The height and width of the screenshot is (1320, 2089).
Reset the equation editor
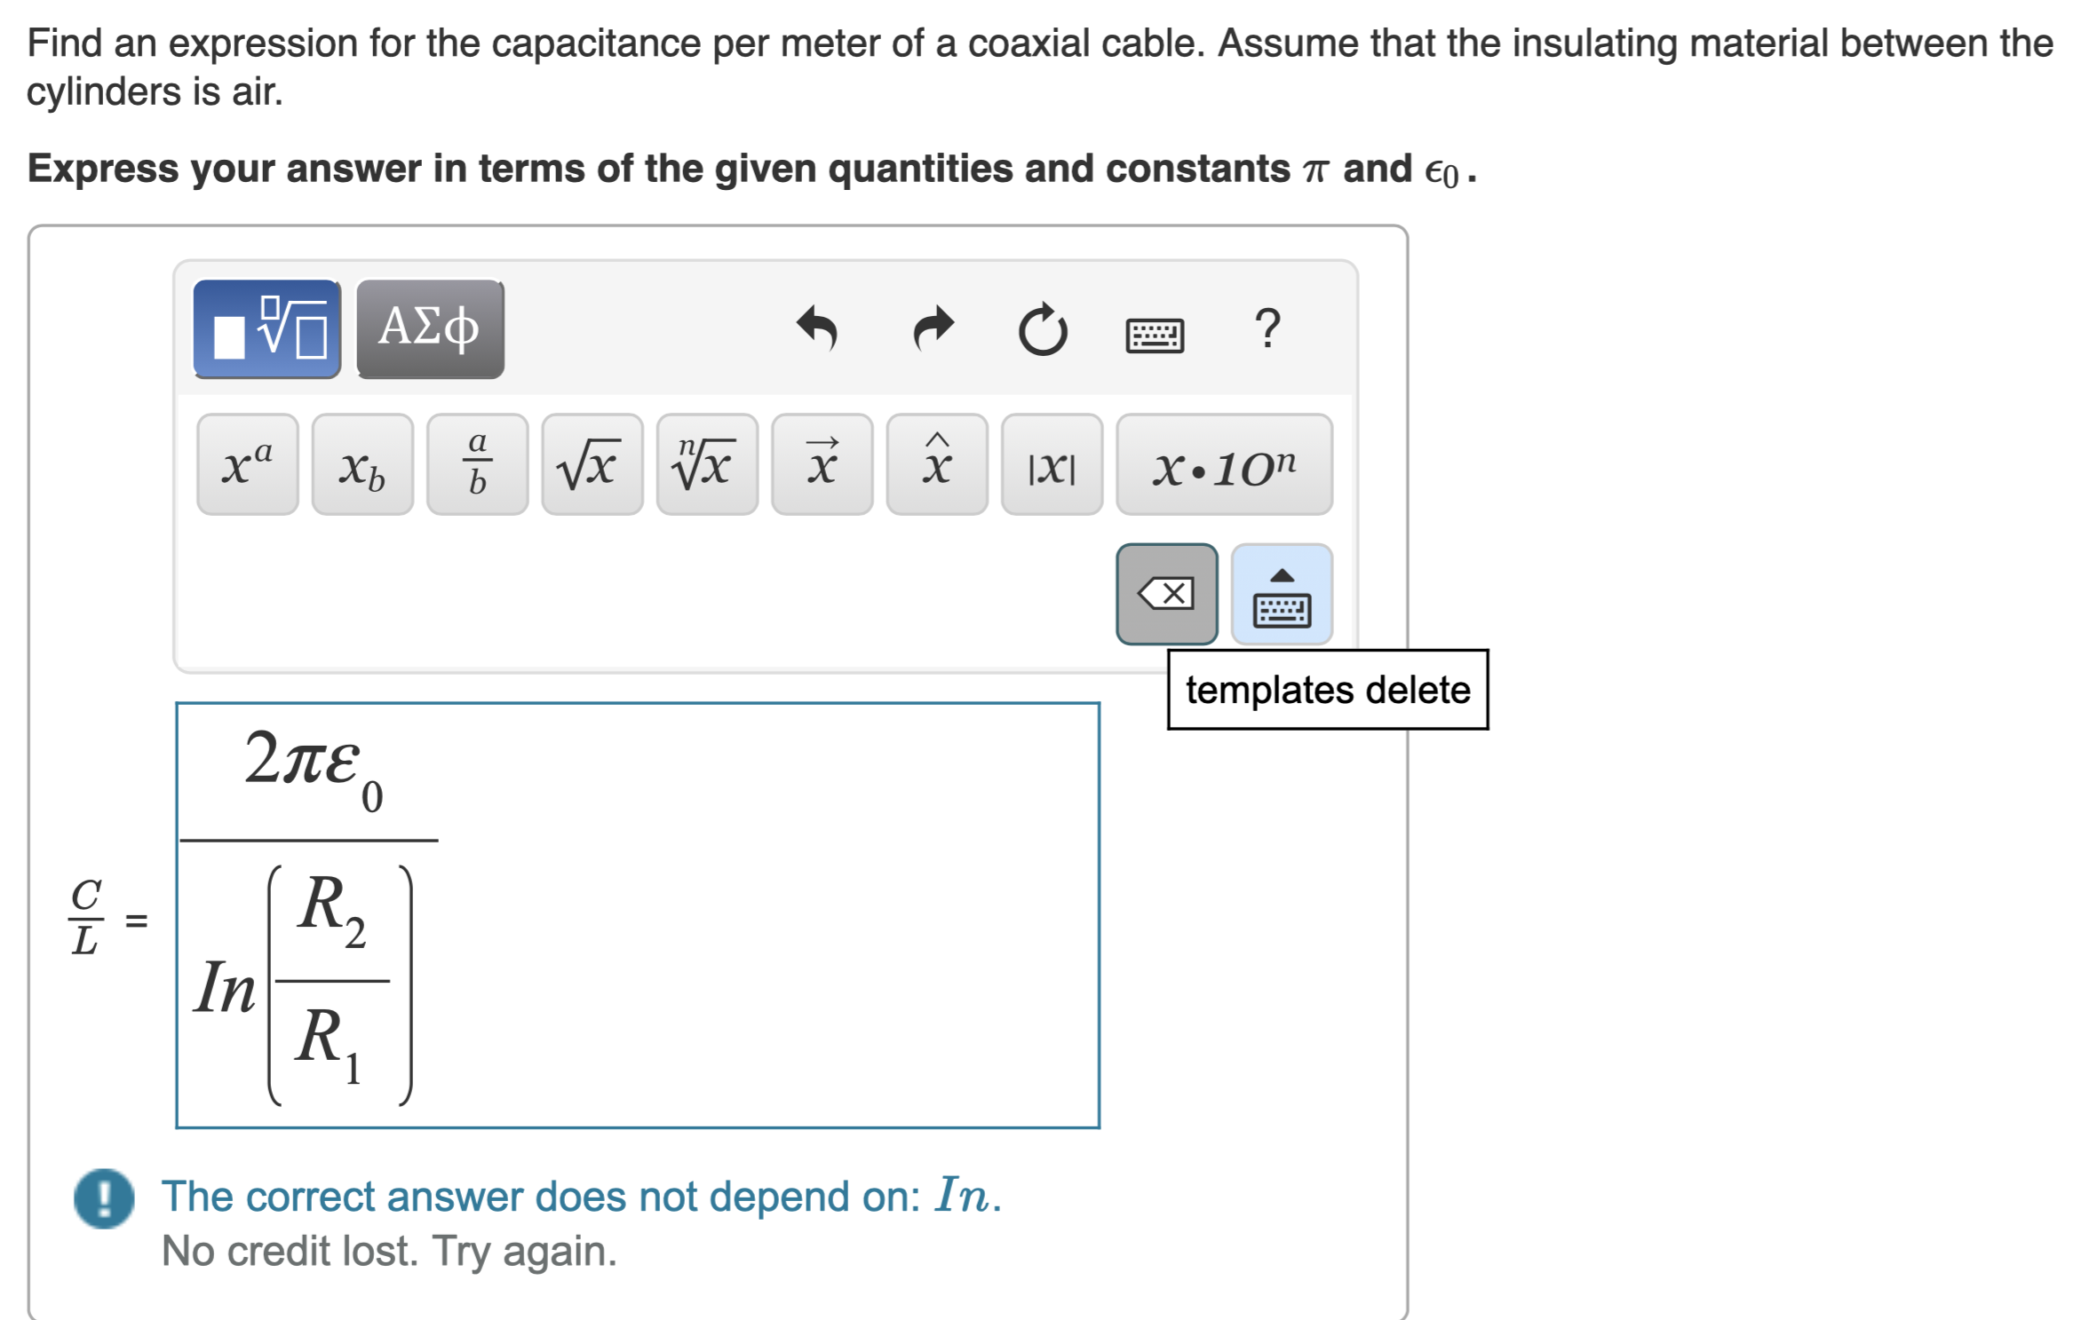(x=1044, y=330)
